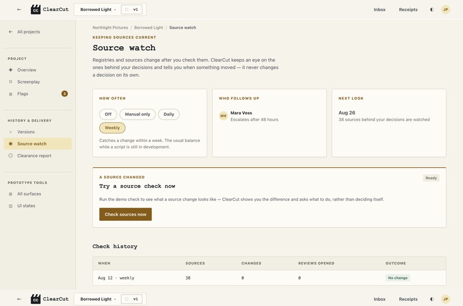Collapse the sidebar using the top header icon
Image resolution: width=463 pixels, height=306 pixels.
coord(19,9)
